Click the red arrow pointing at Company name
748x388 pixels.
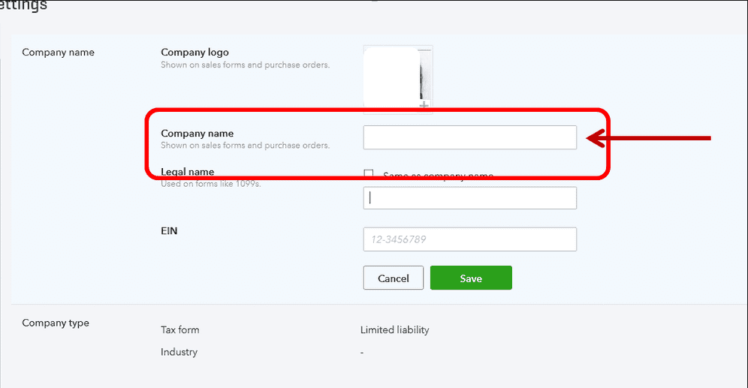[x=649, y=138]
